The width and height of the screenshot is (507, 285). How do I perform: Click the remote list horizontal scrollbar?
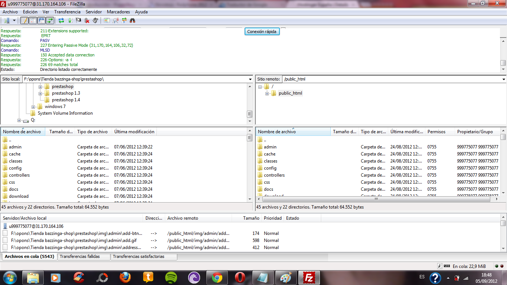[376, 199]
